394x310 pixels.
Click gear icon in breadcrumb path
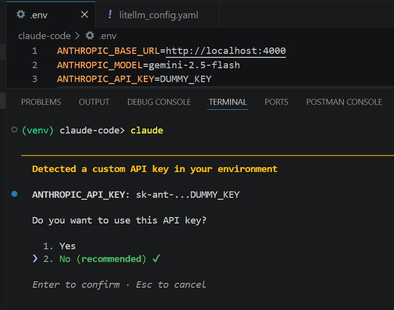tap(90, 36)
